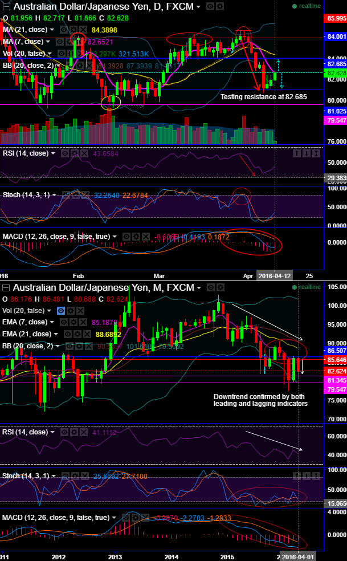Click the 82.685 resistance price label

click(x=335, y=64)
